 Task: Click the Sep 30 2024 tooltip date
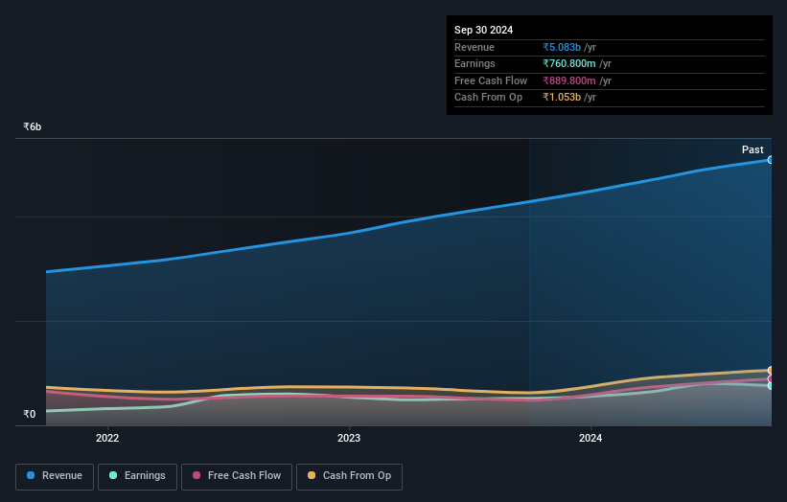pyautogui.click(x=483, y=30)
